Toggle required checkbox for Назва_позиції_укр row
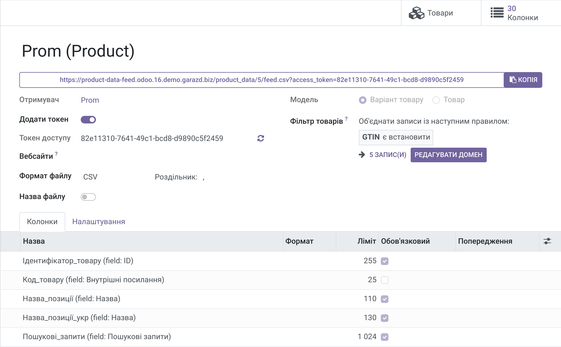 click(385, 318)
